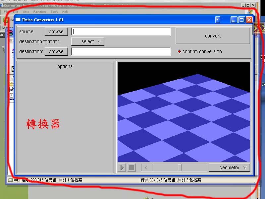
Task: Click the 'destination format :' label
Action: pos(39,42)
